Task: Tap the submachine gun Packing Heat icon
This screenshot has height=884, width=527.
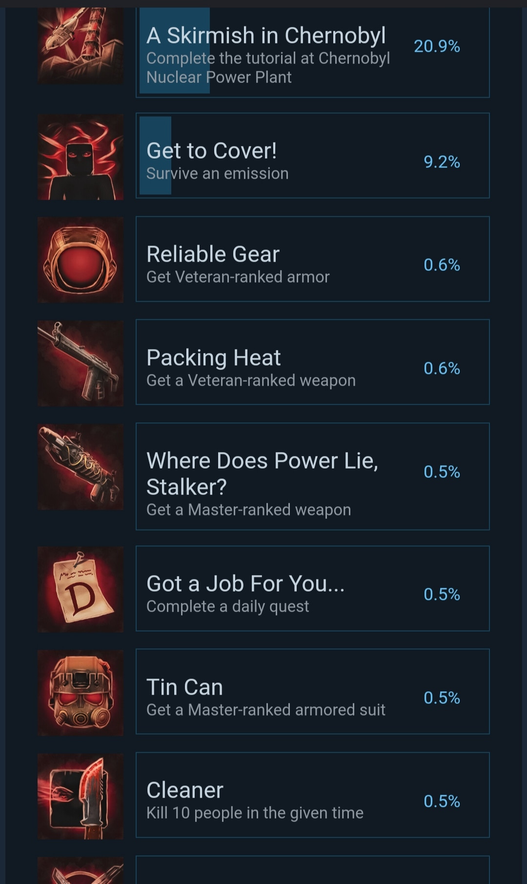Action: pos(81,363)
